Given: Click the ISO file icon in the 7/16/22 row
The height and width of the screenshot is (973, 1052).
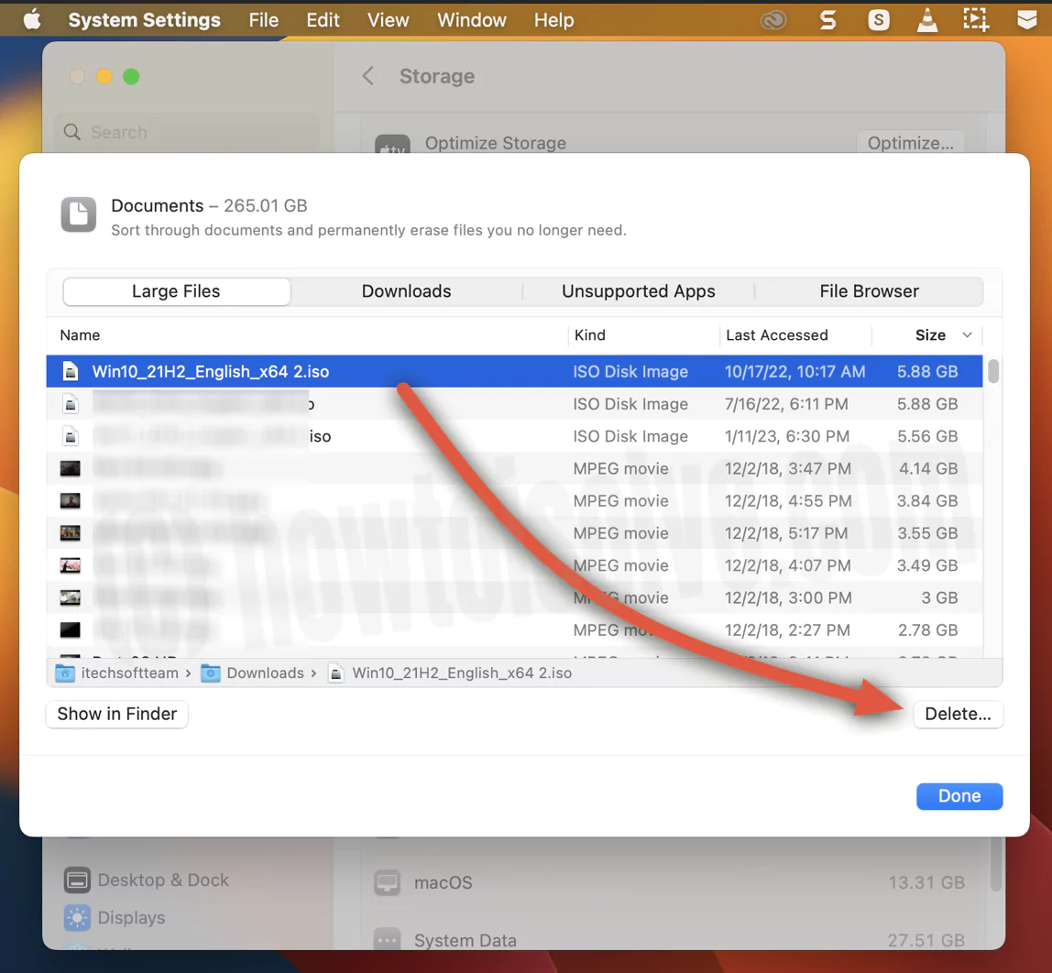Looking at the screenshot, I should (71, 404).
